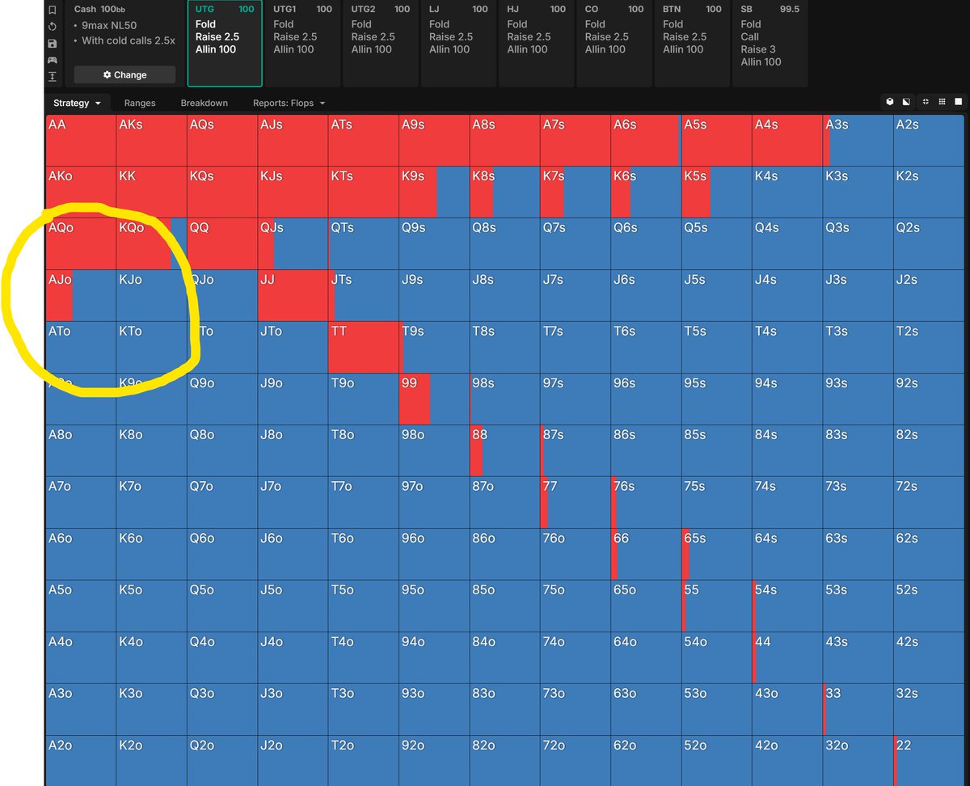This screenshot has width=970, height=786.
Task: Click the 98s hand cell
Action: tap(505, 399)
